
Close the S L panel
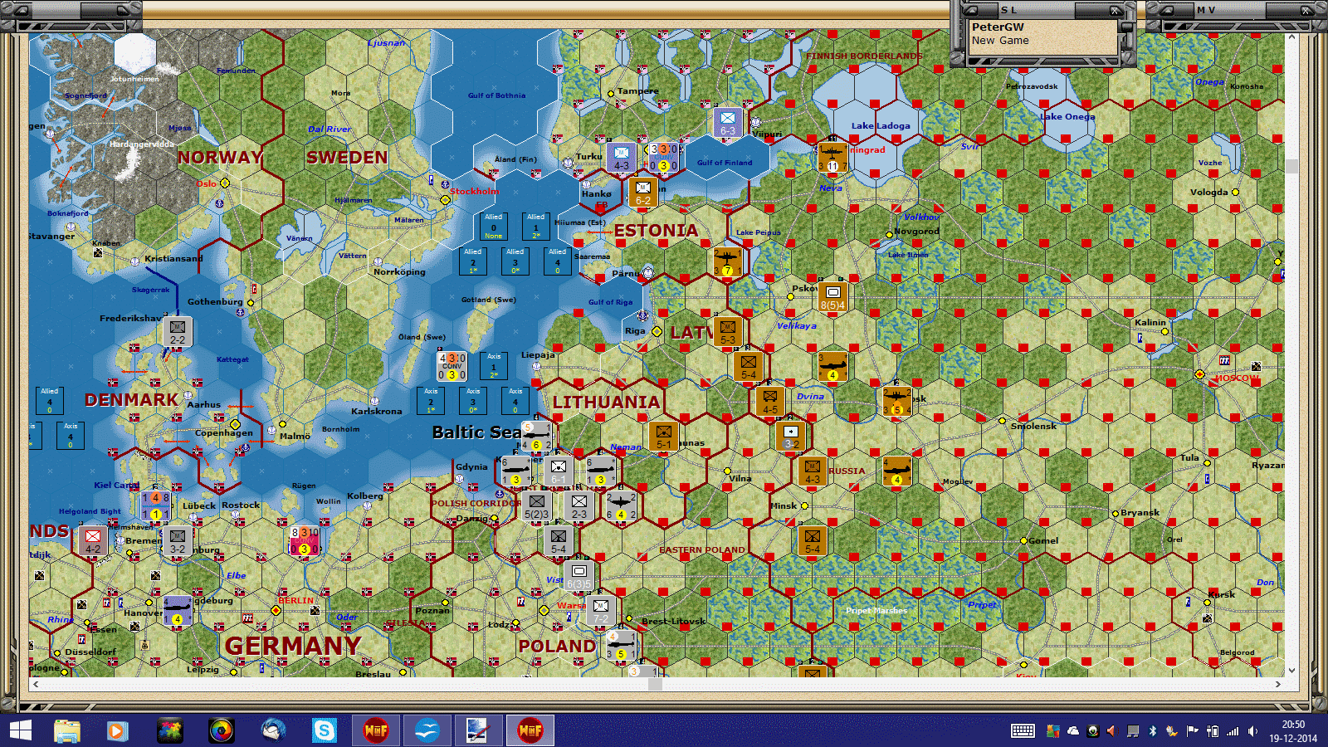pyautogui.click(x=1115, y=10)
